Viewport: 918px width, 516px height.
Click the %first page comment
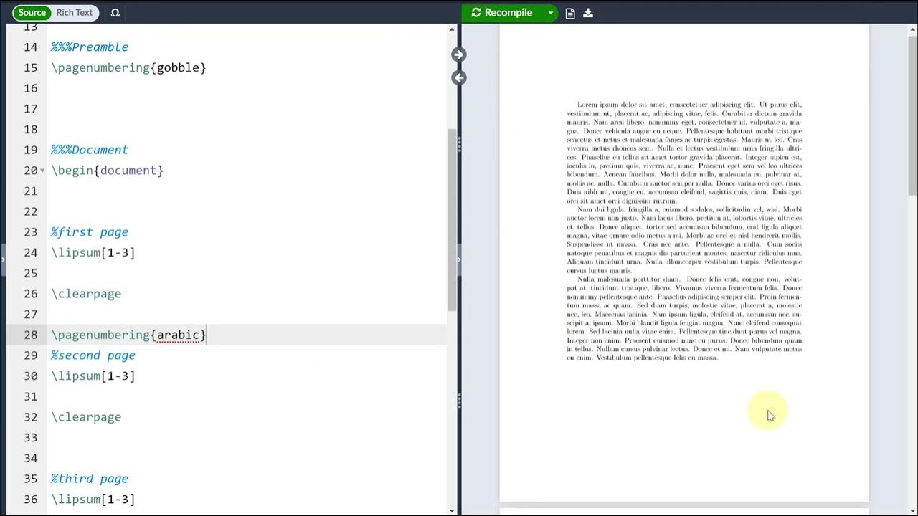90,232
